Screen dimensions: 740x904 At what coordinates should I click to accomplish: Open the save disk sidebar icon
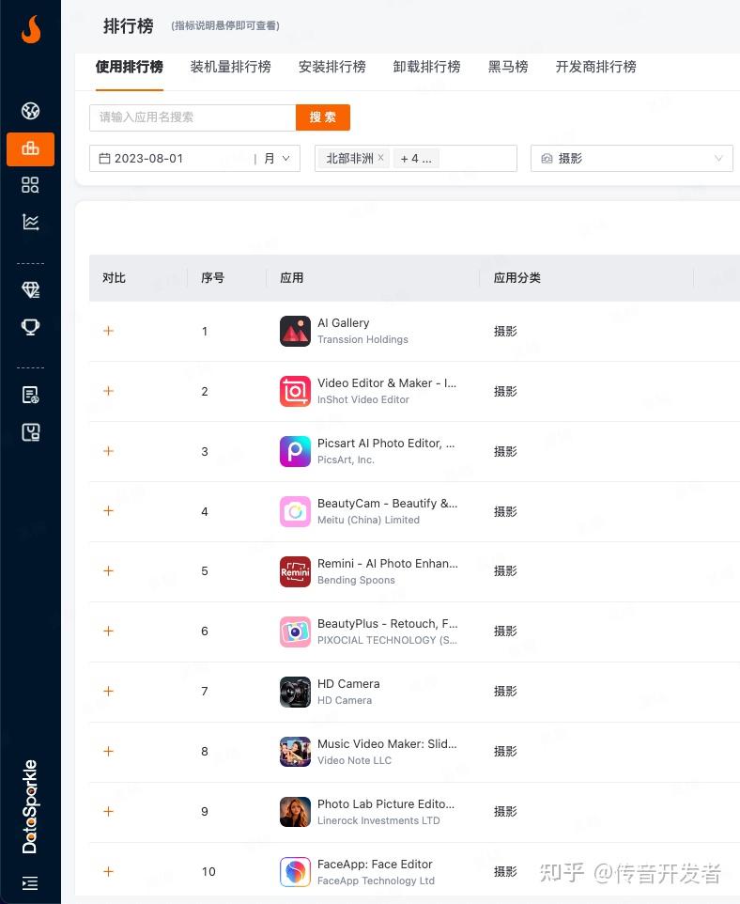tap(31, 432)
